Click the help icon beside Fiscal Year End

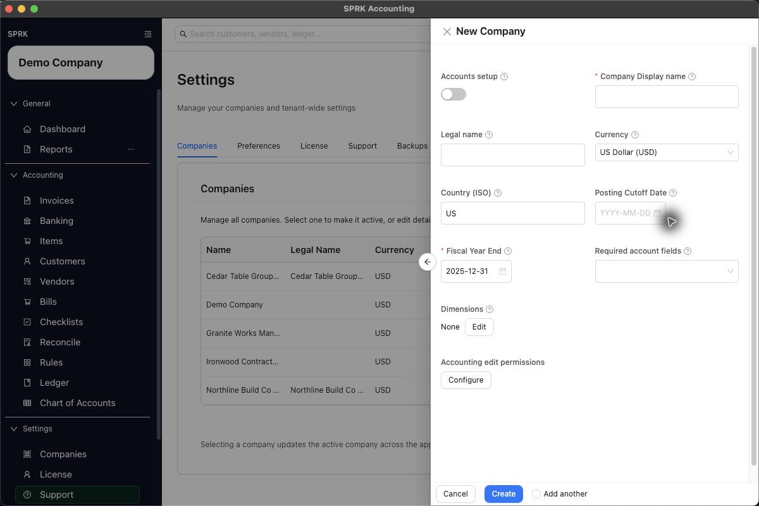click(x=508, y=251)
